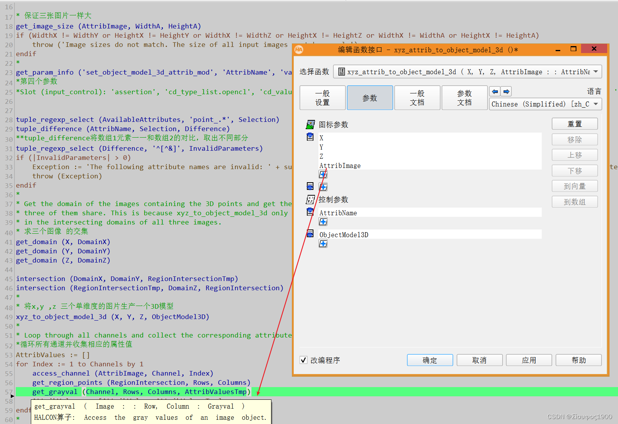This screenshot has height=424, width=618.
Task: Click the 语言 language label
Action: point(594,91)
